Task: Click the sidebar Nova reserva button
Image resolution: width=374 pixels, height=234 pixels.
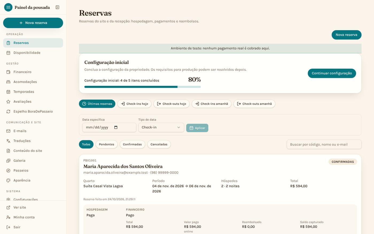Action: point(33,23)
